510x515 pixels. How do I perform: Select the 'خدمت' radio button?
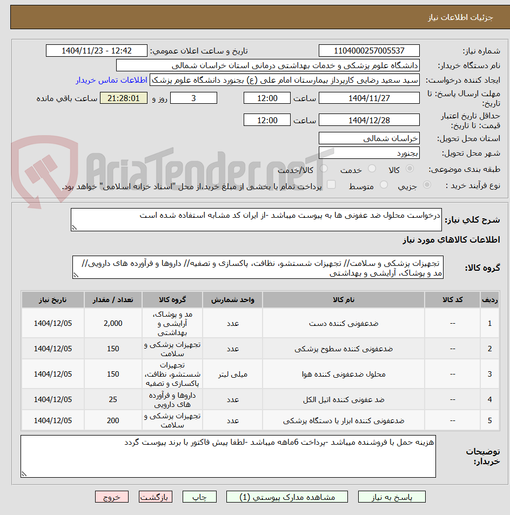[372, 169]
